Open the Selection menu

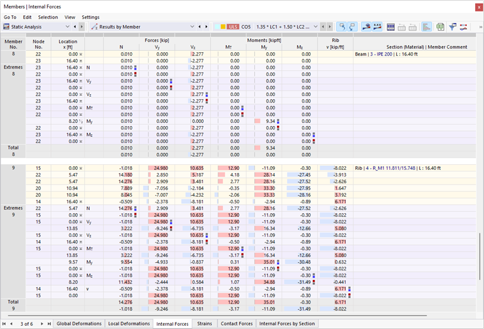[48, 17]
